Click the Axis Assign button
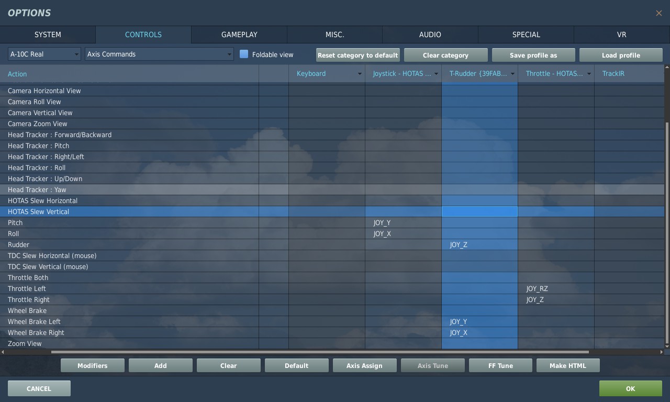 point(364,365)
